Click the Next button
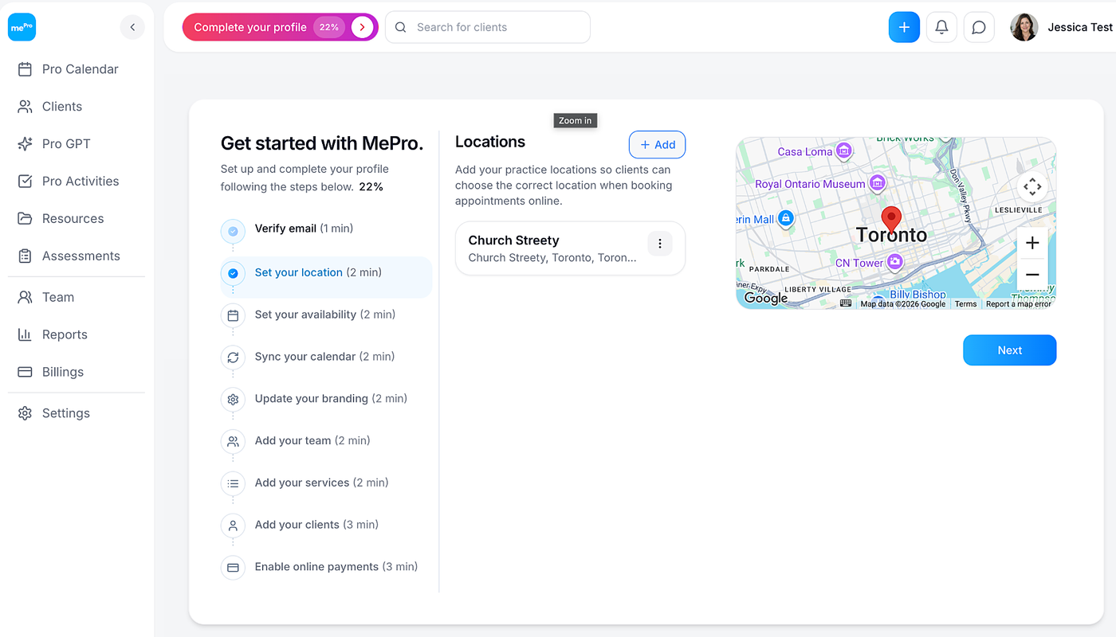Viewport: 1116px width, 637px height. (1010, 350)
